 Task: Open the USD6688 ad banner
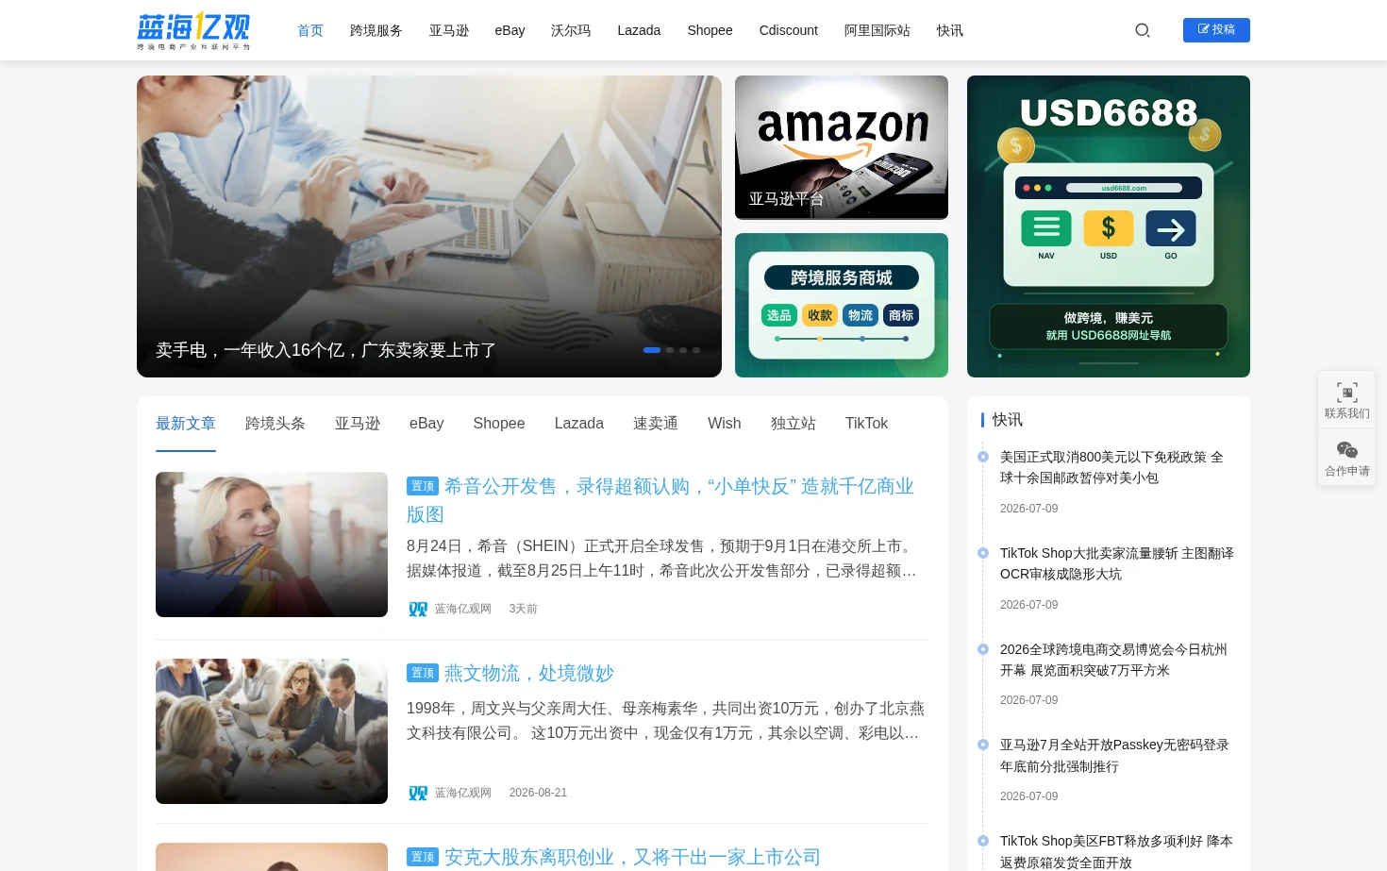[1109, 226]
